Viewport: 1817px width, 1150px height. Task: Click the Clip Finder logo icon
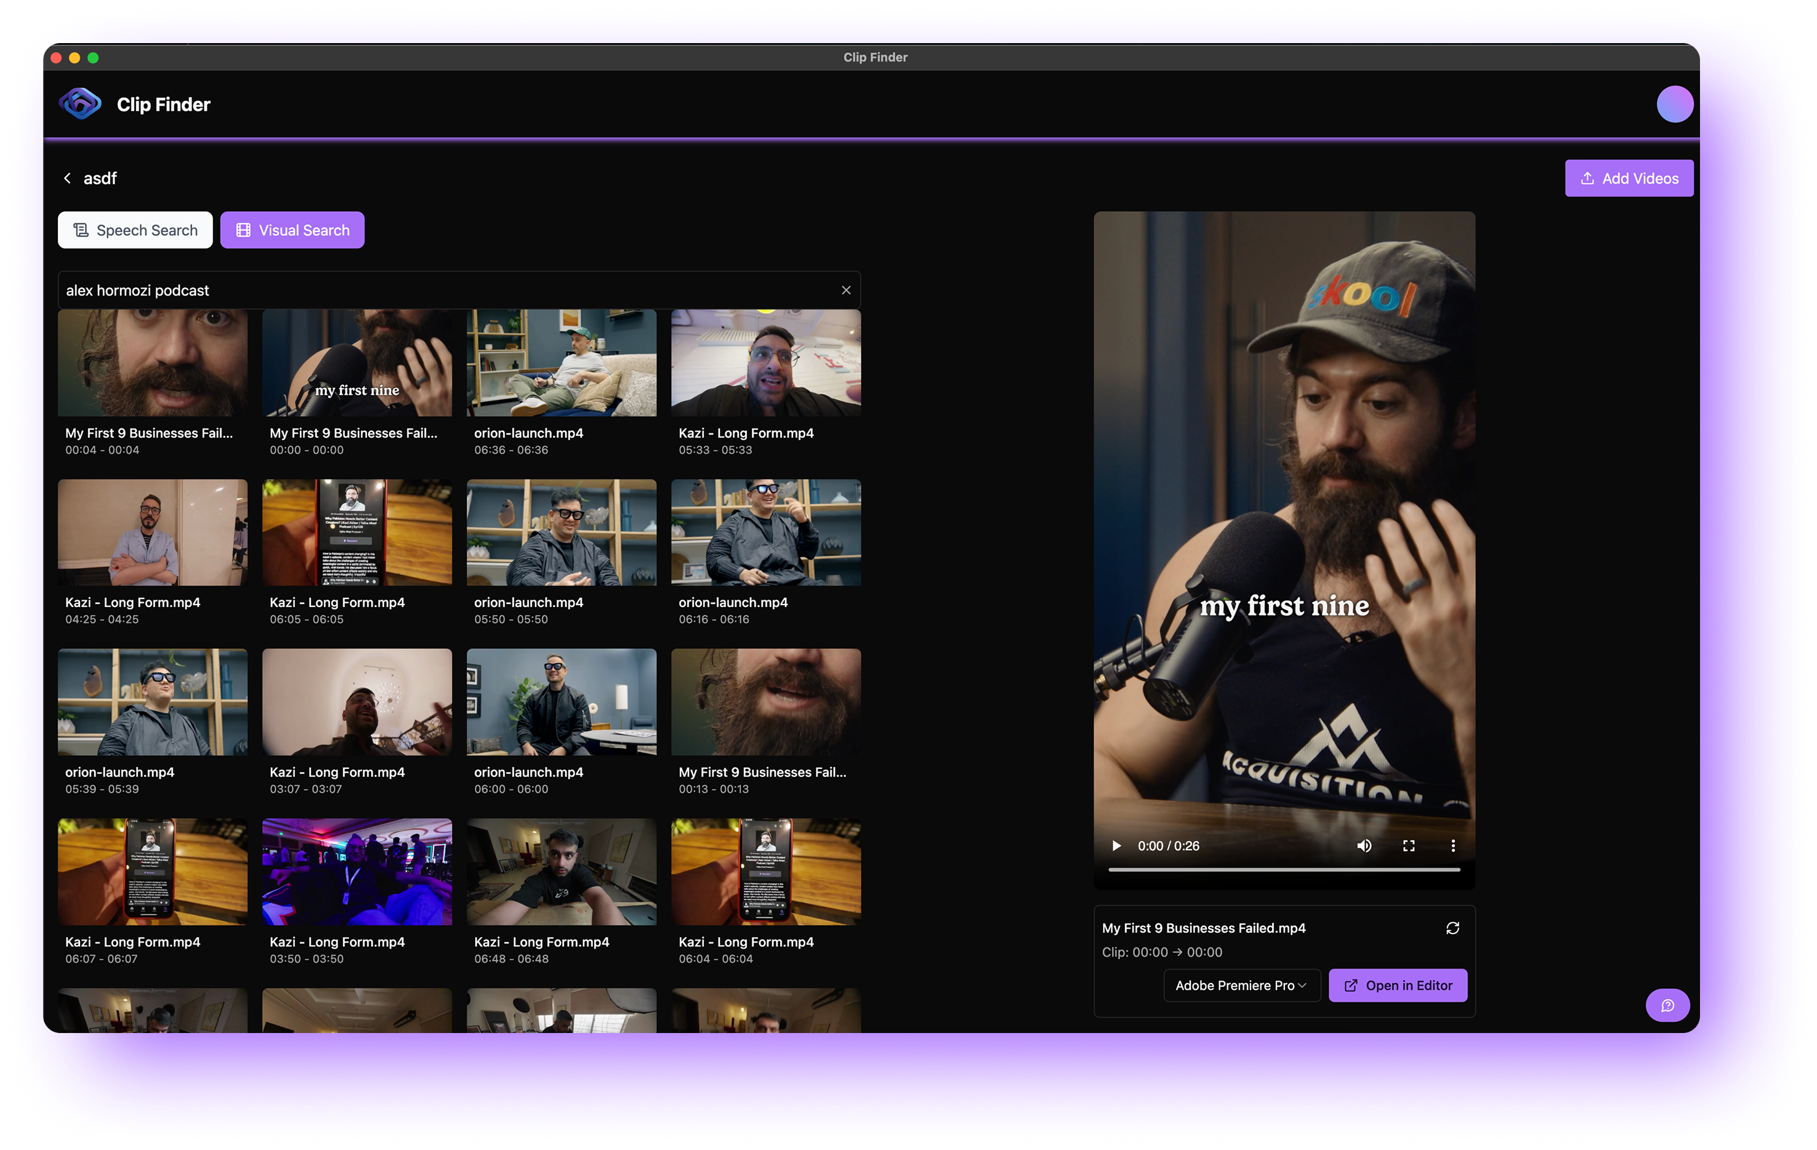coord(80,104)
